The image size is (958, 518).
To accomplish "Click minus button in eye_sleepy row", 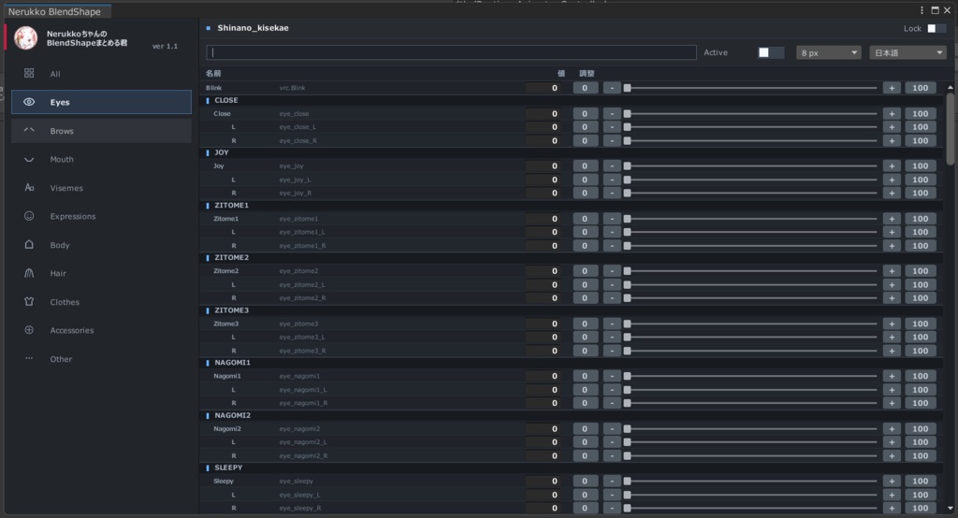I will pos(612,482).
